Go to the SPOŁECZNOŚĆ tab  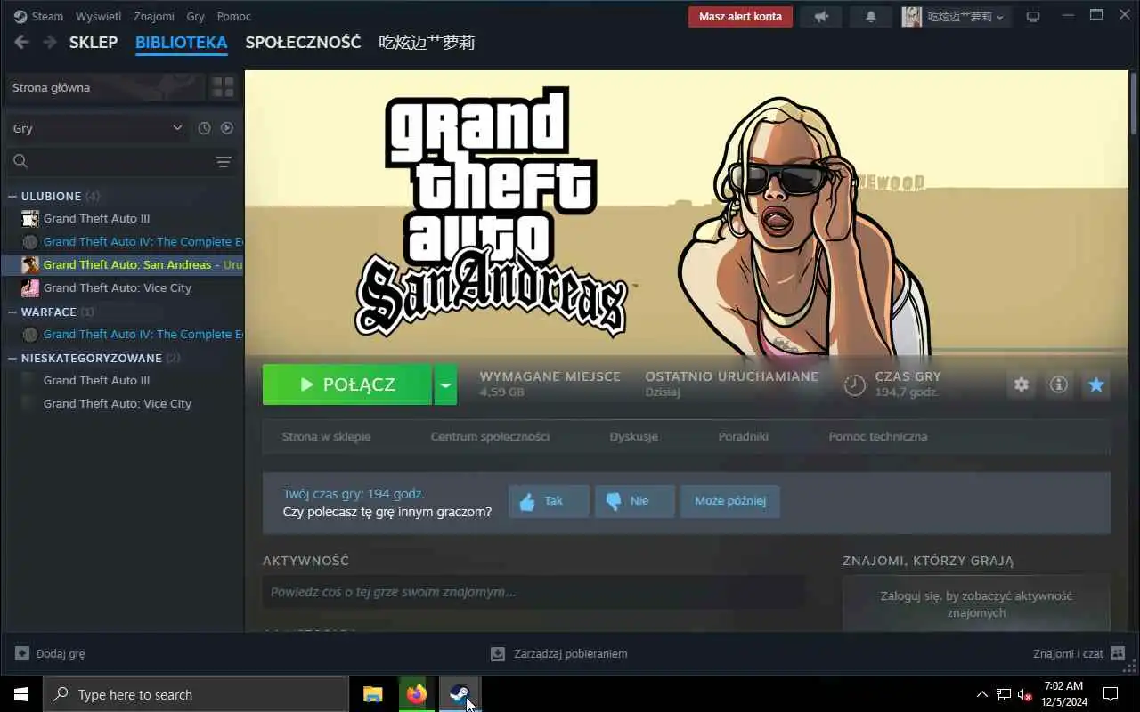[x=303, y=42]
